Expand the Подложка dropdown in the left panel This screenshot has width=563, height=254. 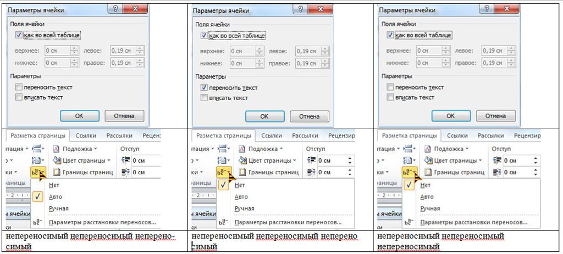pyautogui.click(x=96, y=149)
